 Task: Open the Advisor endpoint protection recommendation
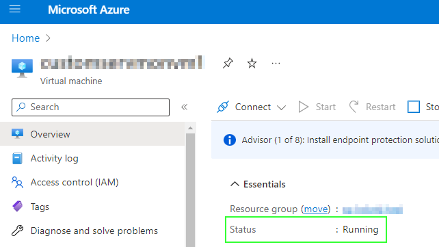point(340,140)
